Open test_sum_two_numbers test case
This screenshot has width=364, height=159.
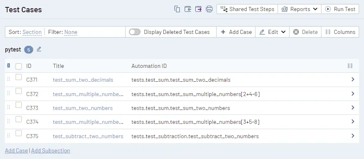click(83, 108)
